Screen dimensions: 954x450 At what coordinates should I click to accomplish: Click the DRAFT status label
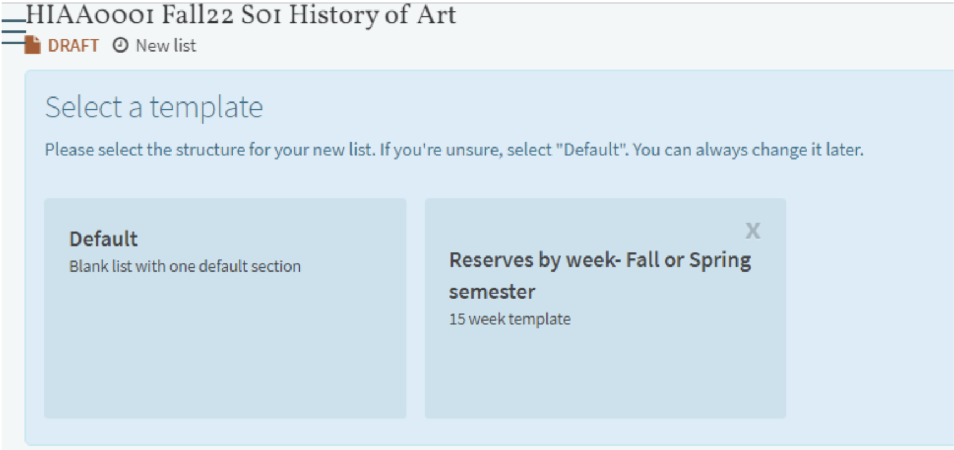point(73,45)
